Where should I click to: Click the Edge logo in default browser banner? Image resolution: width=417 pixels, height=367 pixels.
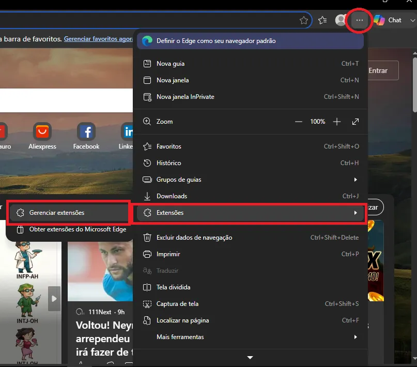147,41
